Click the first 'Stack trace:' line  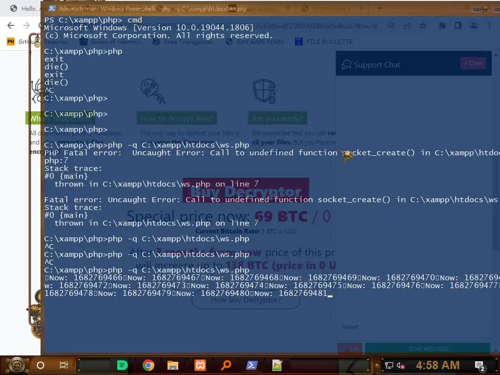pos(73,168)
